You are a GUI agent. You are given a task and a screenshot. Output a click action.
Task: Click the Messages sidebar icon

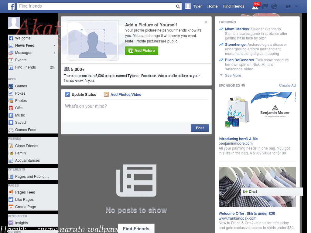pos(11,53)
